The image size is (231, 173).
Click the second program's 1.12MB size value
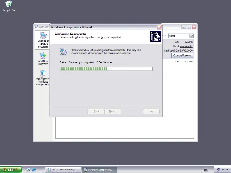pos(189,62)
